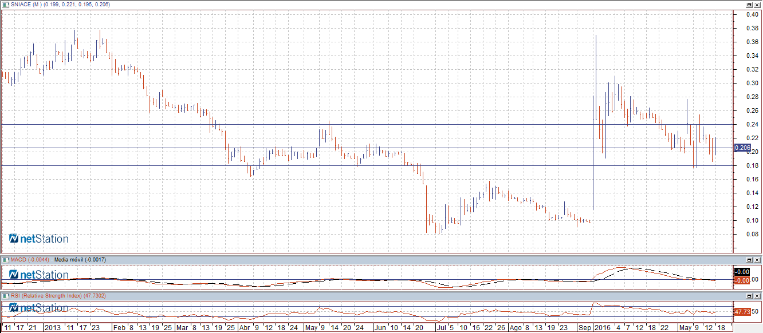Maximize the RSI indicator panel
Image resolution: width=763 pixels, height=333 pixels.
[x=749, y=296]
